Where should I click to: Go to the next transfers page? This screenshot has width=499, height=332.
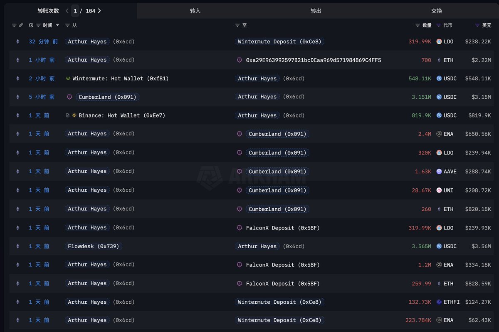point(99,11)
